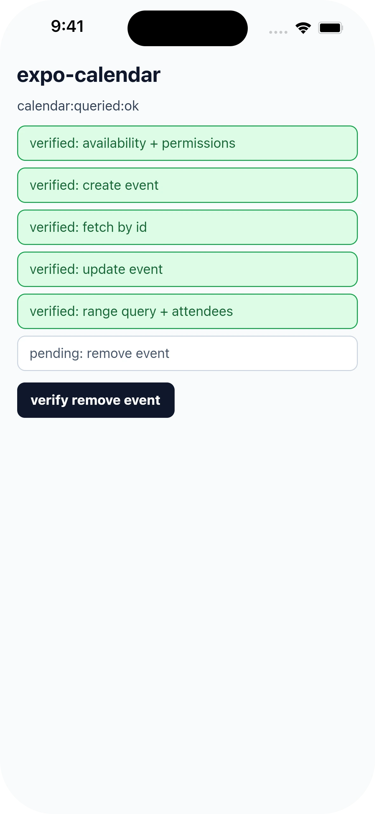This screenshot has width=375, height=814.
Task: Select the pending: remove event row
Action: pyautogui.click(x=187, y=353)
